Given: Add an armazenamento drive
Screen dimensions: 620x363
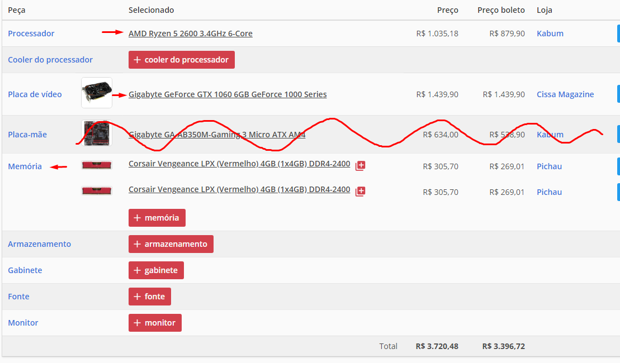Looking at the screenshot, I should 171,244.
